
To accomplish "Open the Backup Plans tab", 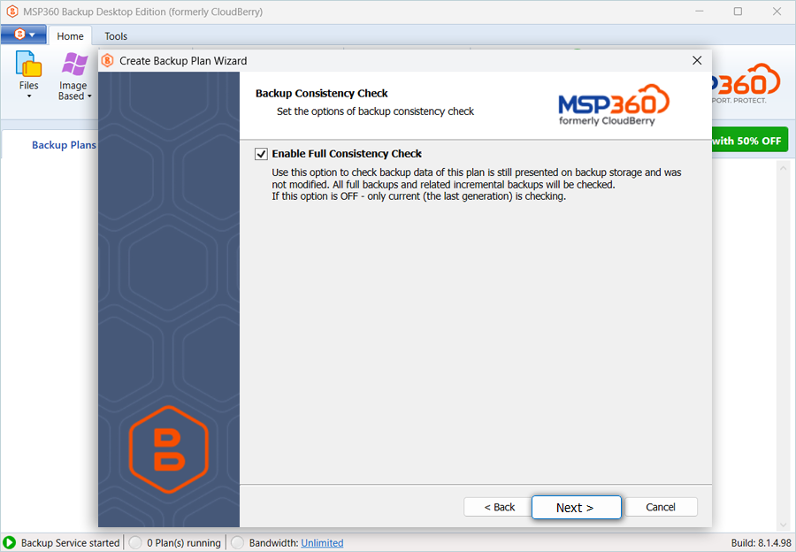I will (x=63, y=145).
